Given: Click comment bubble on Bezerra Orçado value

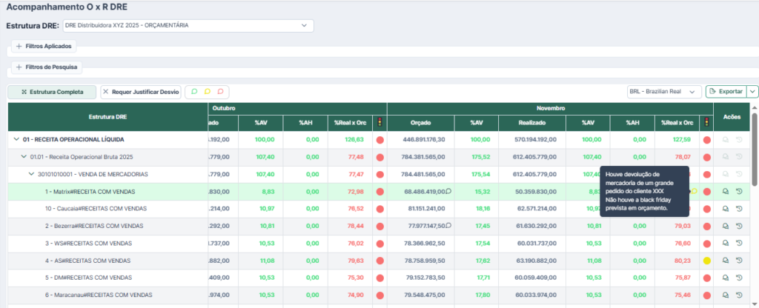Looking at the screenshot, I should point(448,226).
